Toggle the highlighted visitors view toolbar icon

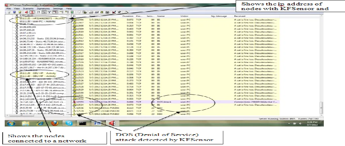(32, 12)
